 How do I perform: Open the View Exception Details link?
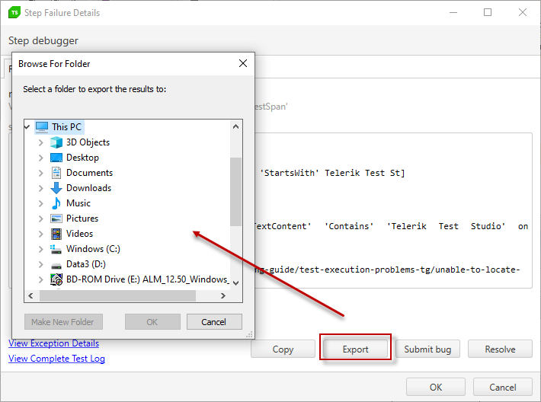(x=53, y=343)
